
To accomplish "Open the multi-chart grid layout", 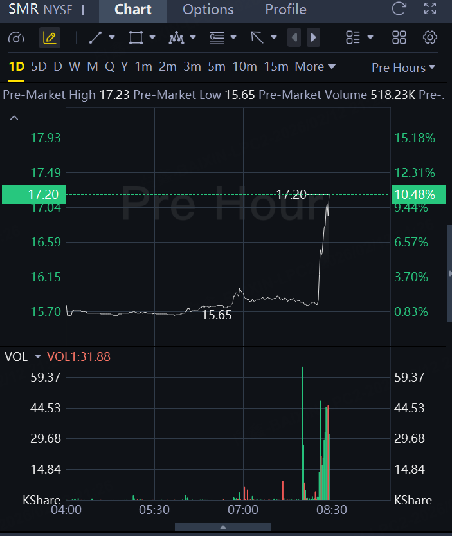I will (399, 37).
